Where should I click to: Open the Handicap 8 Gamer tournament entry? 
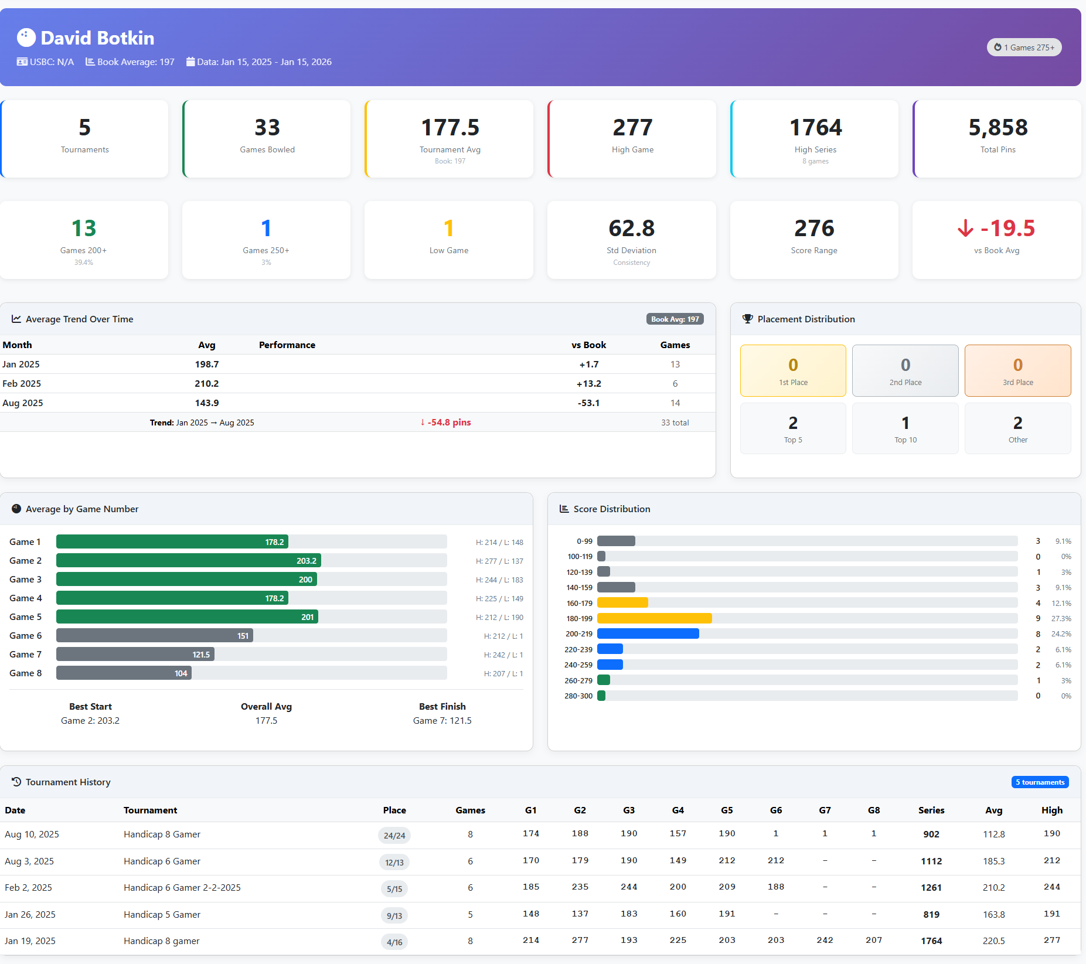(x=162, y=834)
